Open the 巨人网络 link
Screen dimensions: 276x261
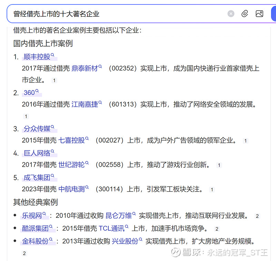point(37,153)
